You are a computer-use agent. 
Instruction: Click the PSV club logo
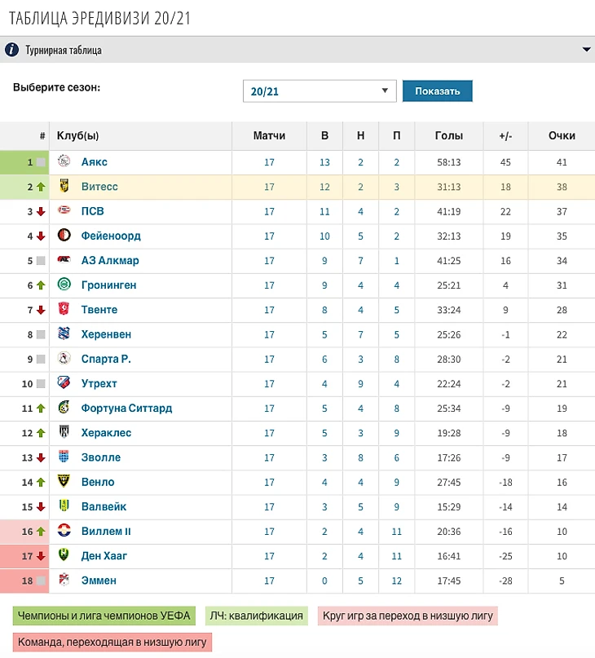(64, 211)
